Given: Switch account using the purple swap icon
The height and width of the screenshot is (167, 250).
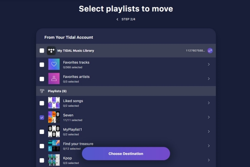Looking at the screenshot, I should pos(210,51).
